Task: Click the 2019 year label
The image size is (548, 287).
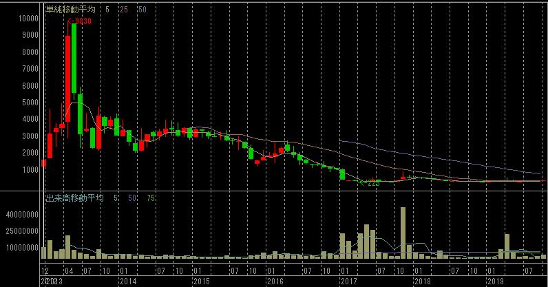Action: [496, 281]
